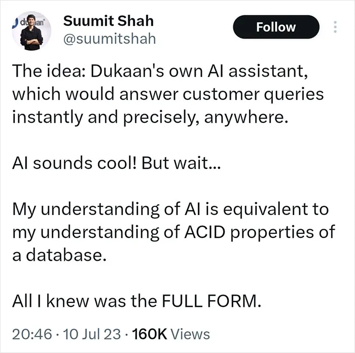Click the phrase "a database."
Screen dimensions: 355x353
coord(59,255)
